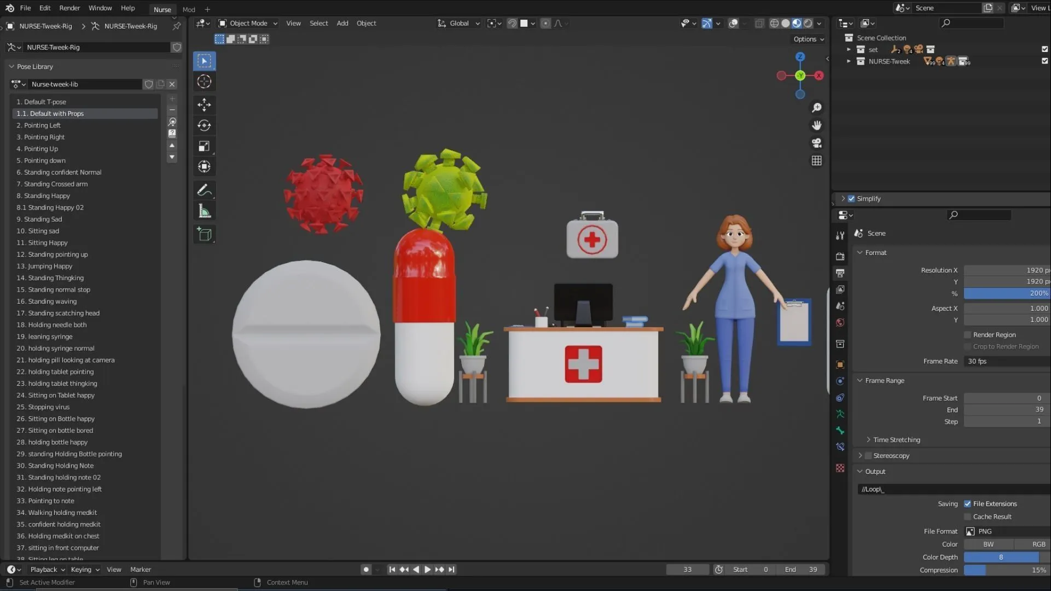Image resolution: width=1051 pixels, height=591 pixels.
Task: Select the Scale tool
Action: pyautogui.click(x=204, y=146)
